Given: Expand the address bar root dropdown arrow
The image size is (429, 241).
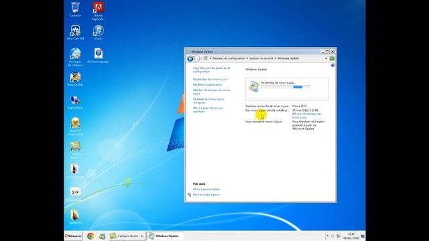Looking at the screenshot, I should click(210, 58).
